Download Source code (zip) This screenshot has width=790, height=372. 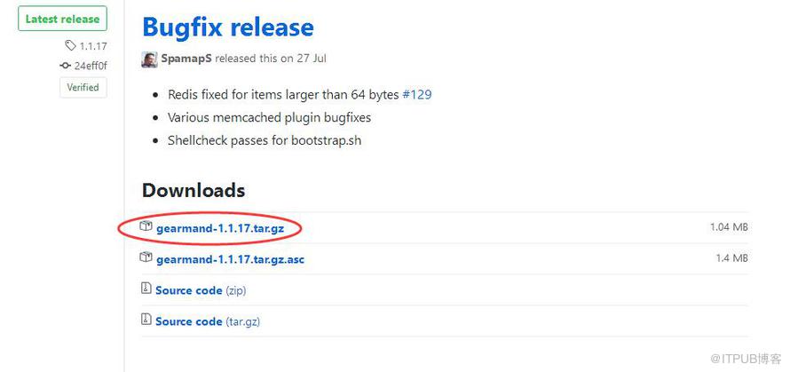point(201,290)
